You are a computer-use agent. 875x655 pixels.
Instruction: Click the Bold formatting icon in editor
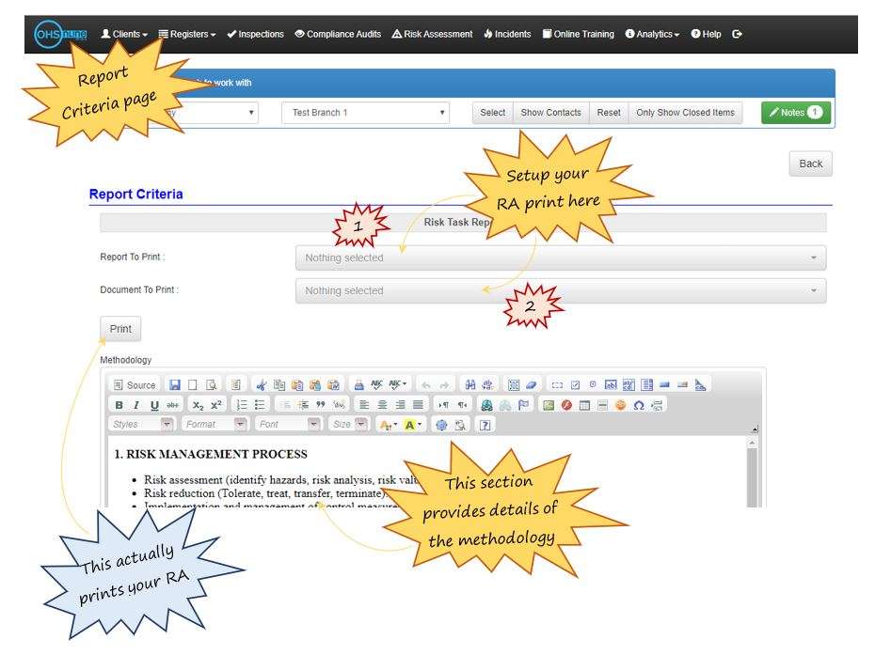click(x=119, y=405)
